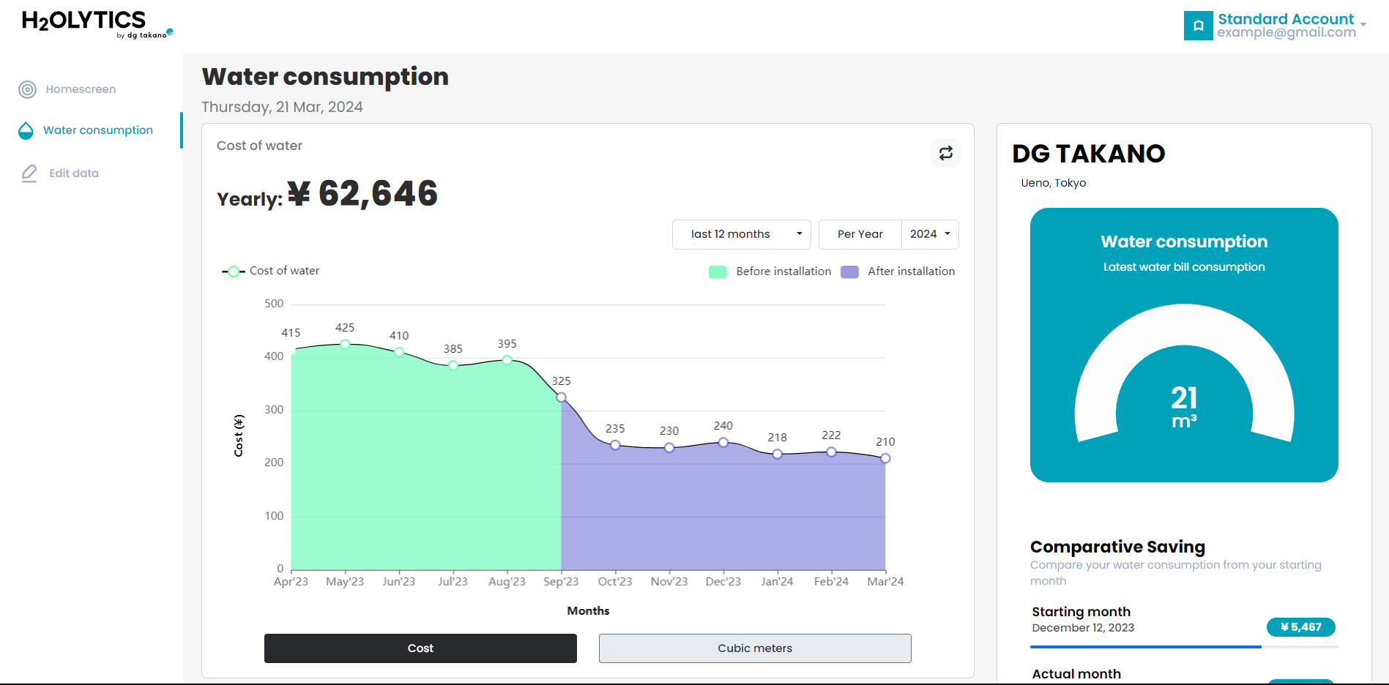This screenshot has height=685, width=1389.
Task: Open Edit data page from sidebar
Action: tap(74, 173)
